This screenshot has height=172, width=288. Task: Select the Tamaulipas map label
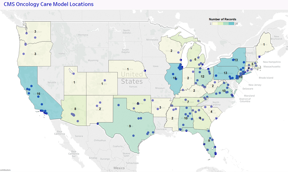132,163
